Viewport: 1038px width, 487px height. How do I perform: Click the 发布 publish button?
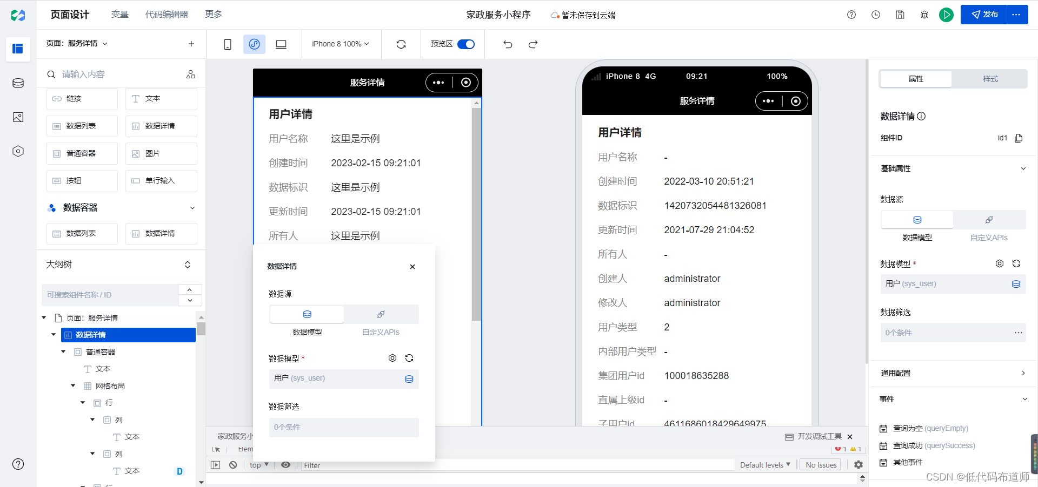pos(984,15)
